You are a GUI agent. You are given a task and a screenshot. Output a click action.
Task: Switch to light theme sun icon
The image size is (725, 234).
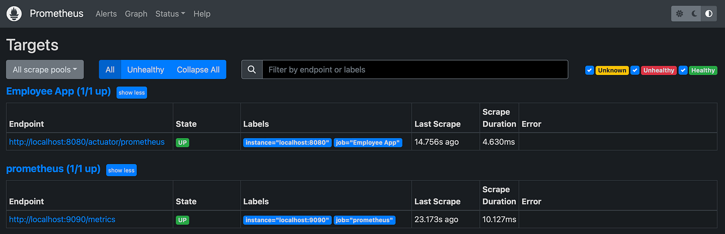(x=680, y=14)
